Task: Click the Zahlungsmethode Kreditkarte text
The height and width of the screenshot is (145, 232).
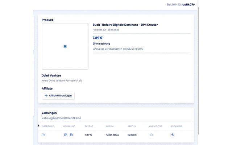Action: (x=61, y=118)
